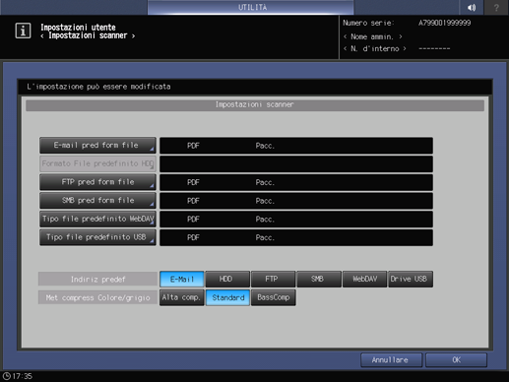This screenshot has height=382, width=509.
Task: Click the E-mail row PDF value
Action: pos(193,146)
